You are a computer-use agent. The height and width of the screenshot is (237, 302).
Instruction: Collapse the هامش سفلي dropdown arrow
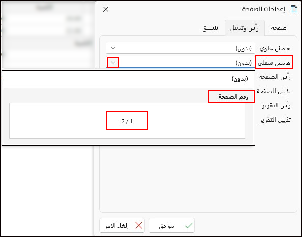click(x=113, y=62)
